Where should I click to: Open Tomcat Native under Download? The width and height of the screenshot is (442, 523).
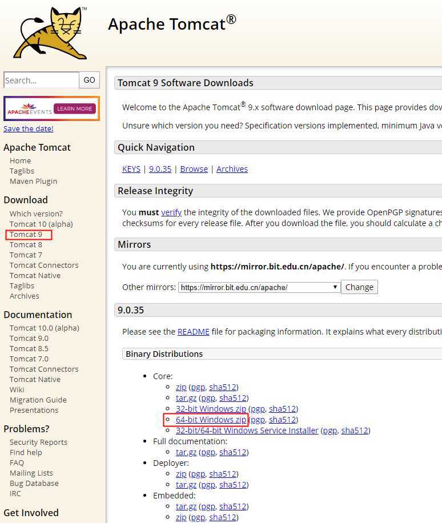[x=35, y=276]
